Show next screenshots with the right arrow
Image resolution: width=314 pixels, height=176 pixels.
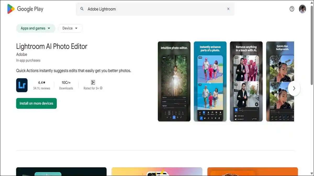294,88
